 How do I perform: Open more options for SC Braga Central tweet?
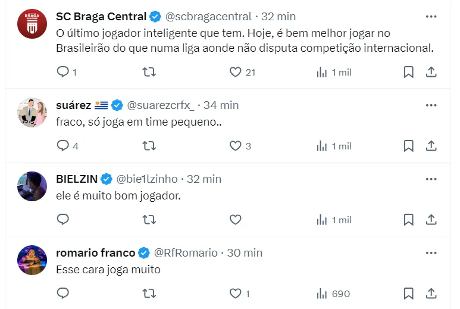click(431, 16)
